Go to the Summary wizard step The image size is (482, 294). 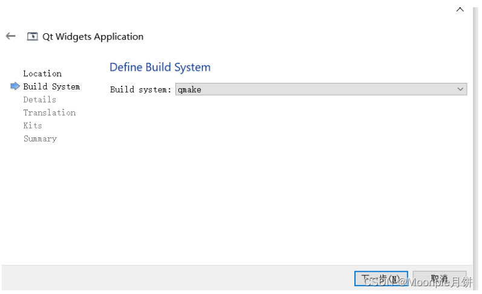(x=40, y=139)
